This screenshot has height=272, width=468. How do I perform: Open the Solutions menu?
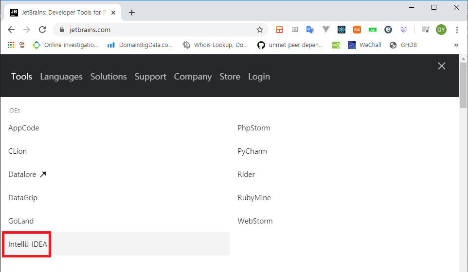tap(108, 77)
